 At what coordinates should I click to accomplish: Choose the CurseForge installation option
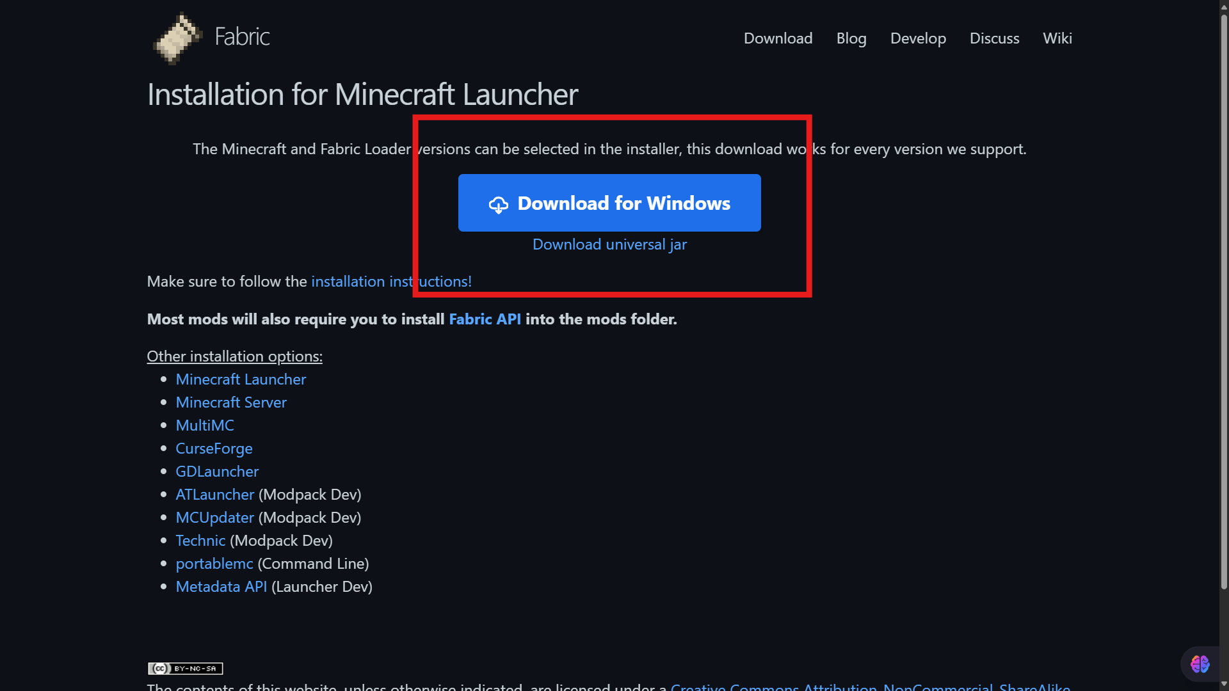pos(214,449)
